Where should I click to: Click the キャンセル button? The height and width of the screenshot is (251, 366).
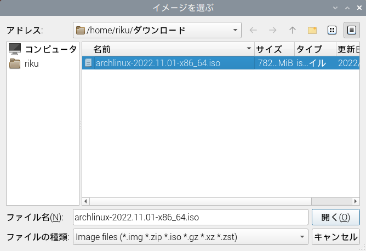point(336,237)
